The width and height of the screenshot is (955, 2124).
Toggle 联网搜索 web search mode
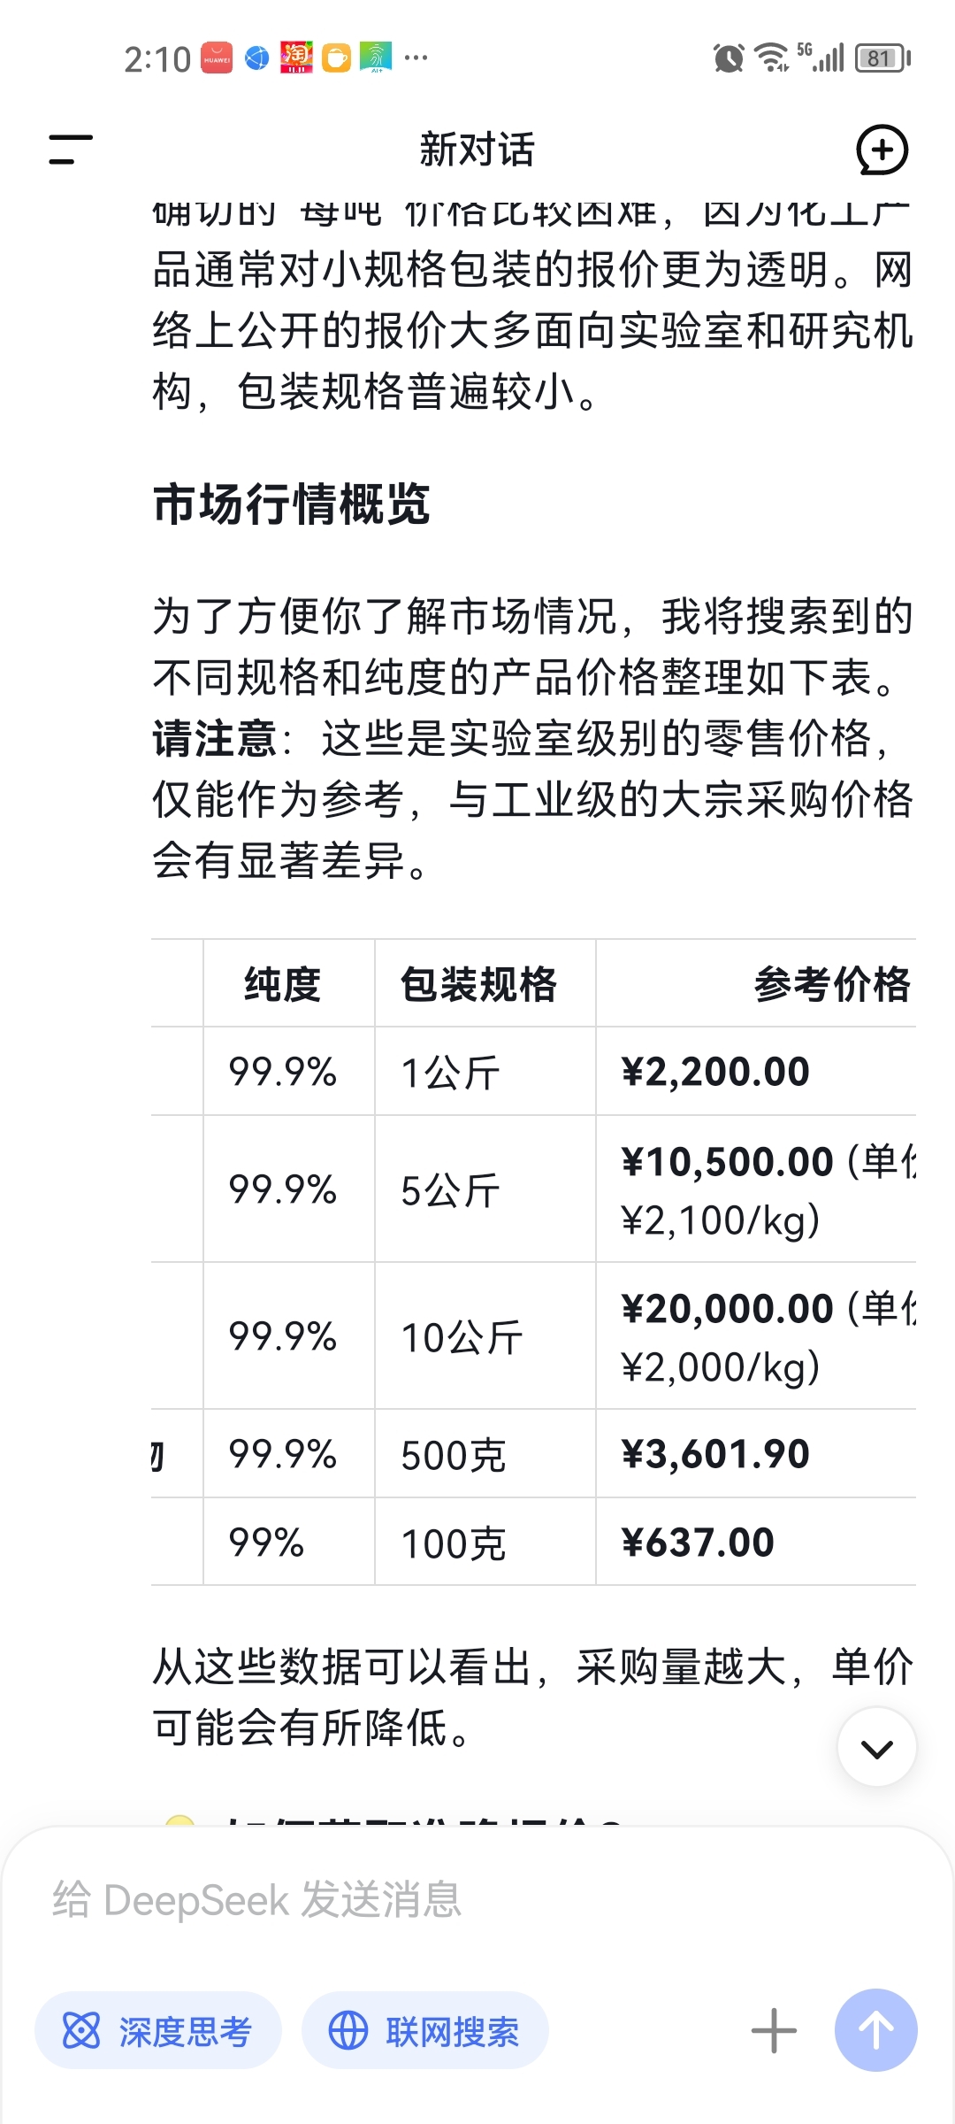click(x=425, y=2031)
